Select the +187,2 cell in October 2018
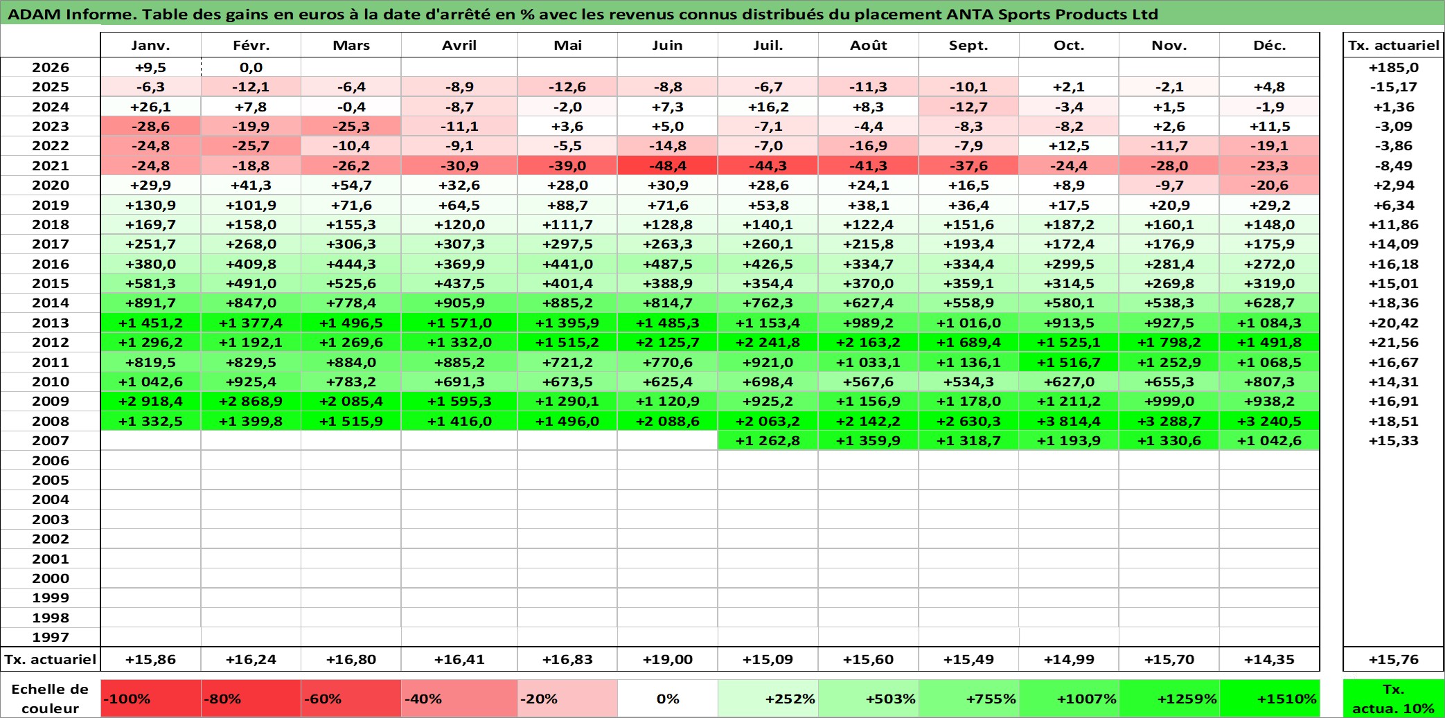 [1069, 224]
